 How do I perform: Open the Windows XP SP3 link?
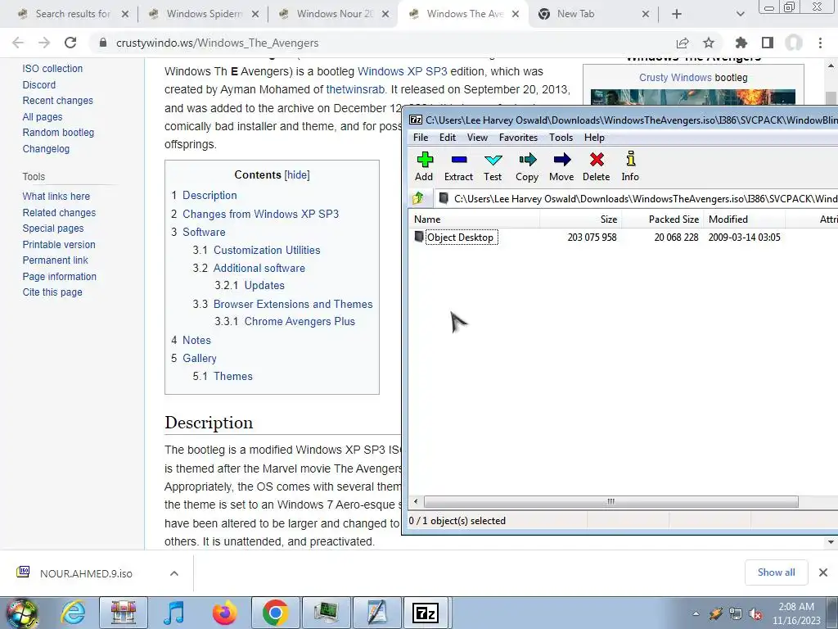coord(402,71)
